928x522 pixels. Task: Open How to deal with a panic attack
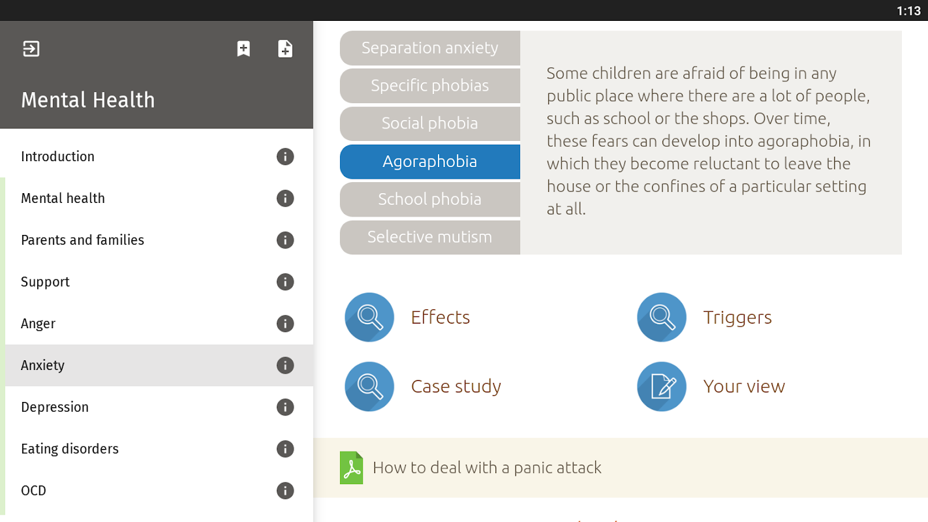click(x=487, y=468)
